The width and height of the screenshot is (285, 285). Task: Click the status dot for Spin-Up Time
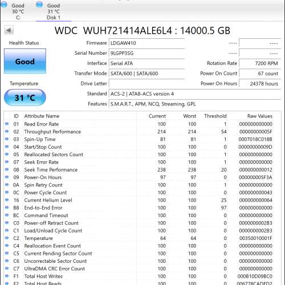tap(7, 139)
